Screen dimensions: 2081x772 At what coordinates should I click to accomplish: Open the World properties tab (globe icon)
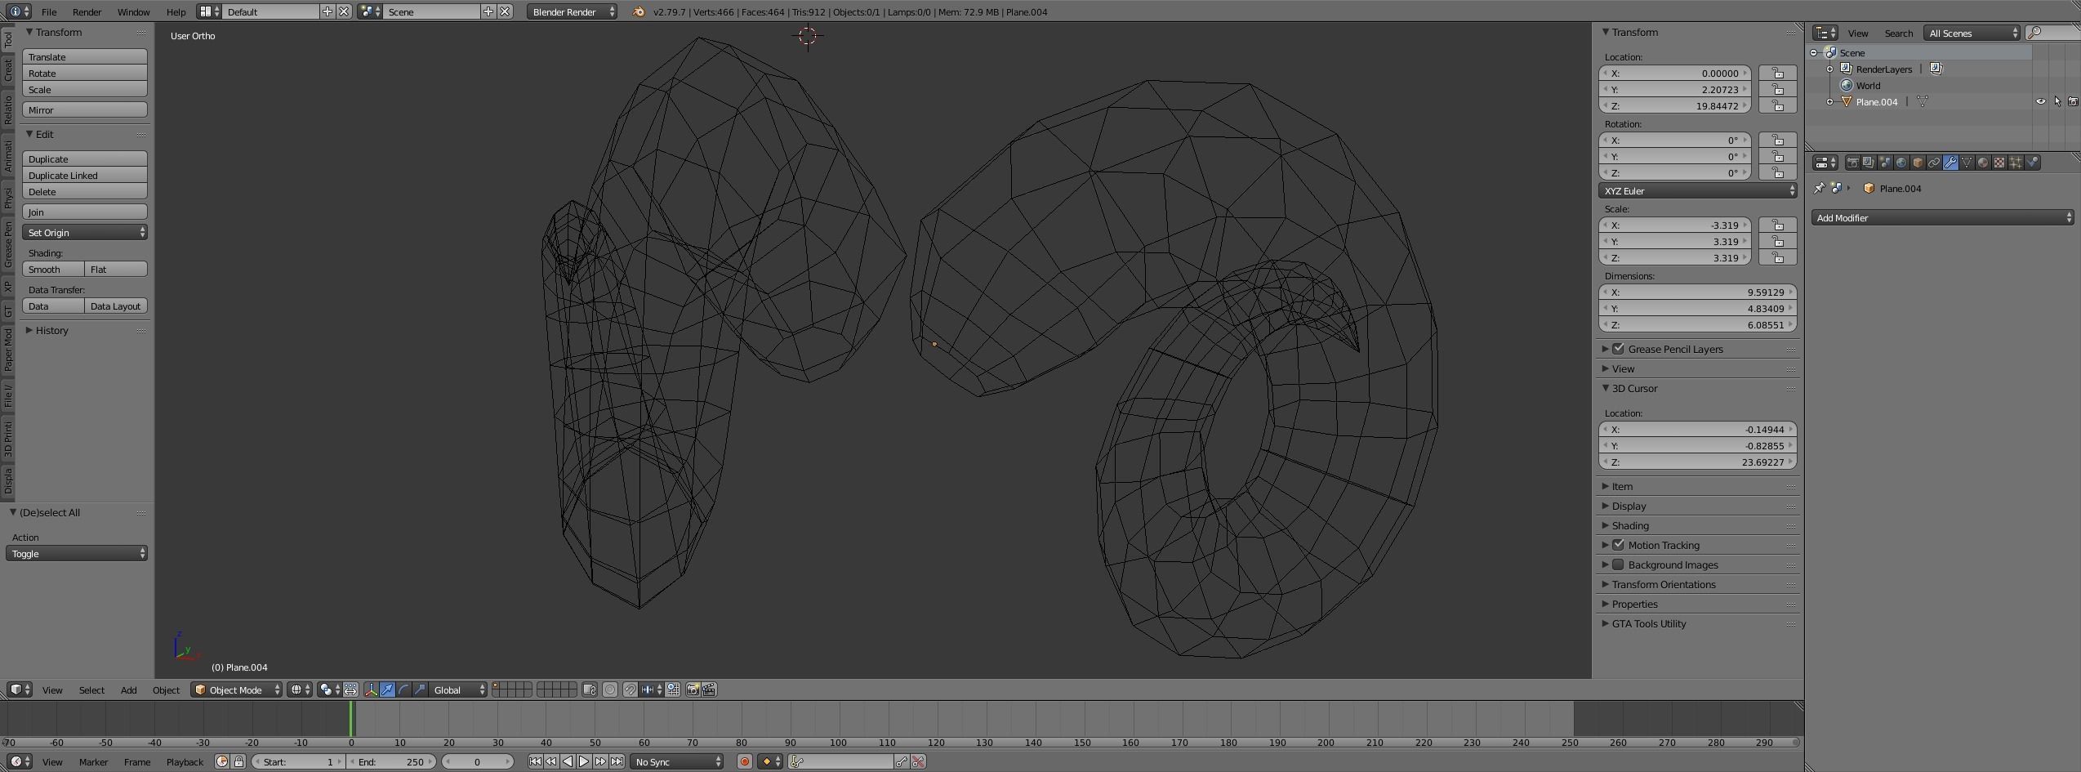[1901, 163]
